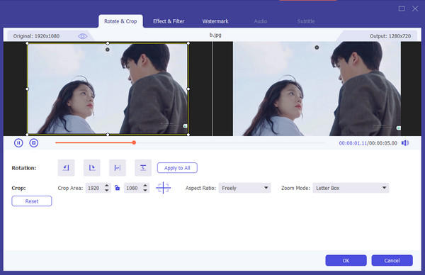
Task: Click the bottom-right crop corner handle
Action: point(188,135)
